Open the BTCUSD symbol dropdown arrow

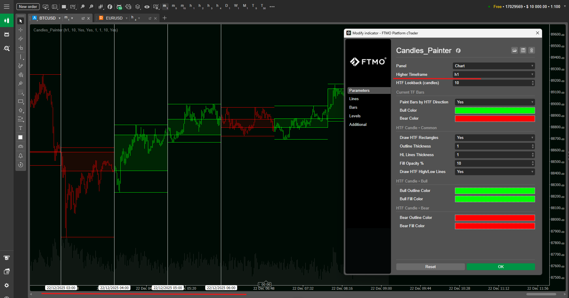[x=60, y=18]
